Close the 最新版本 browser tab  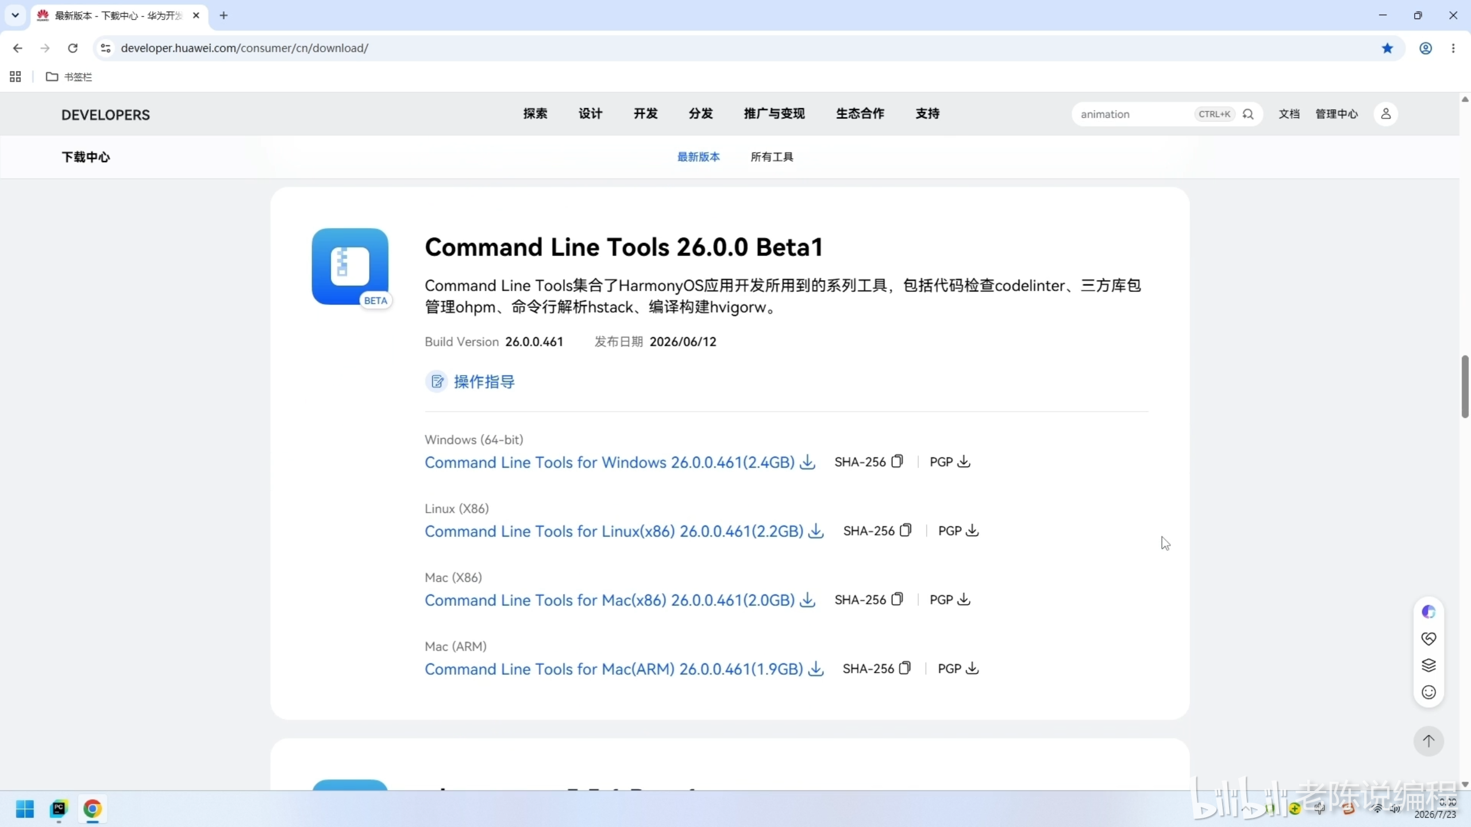[x=196, y=16]
